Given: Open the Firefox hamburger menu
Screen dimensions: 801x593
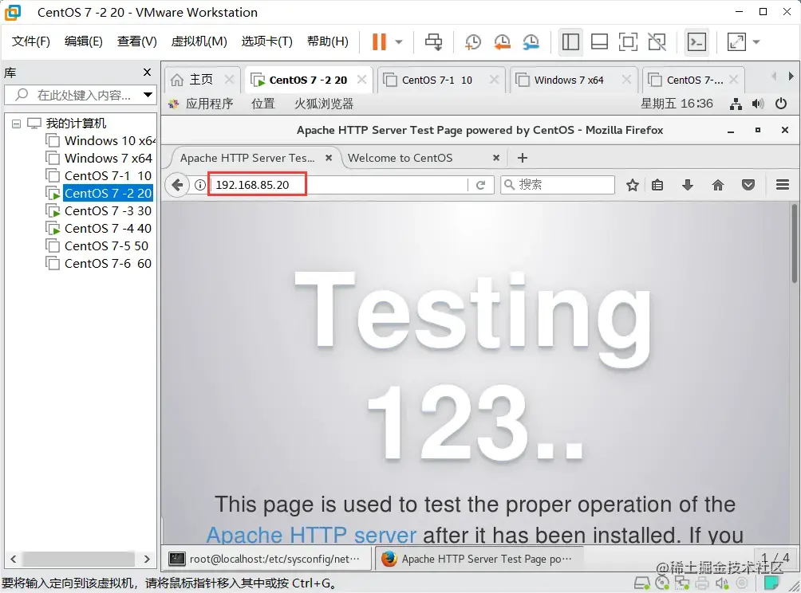Looking at the screenshot, I should [x=782, y=185].
